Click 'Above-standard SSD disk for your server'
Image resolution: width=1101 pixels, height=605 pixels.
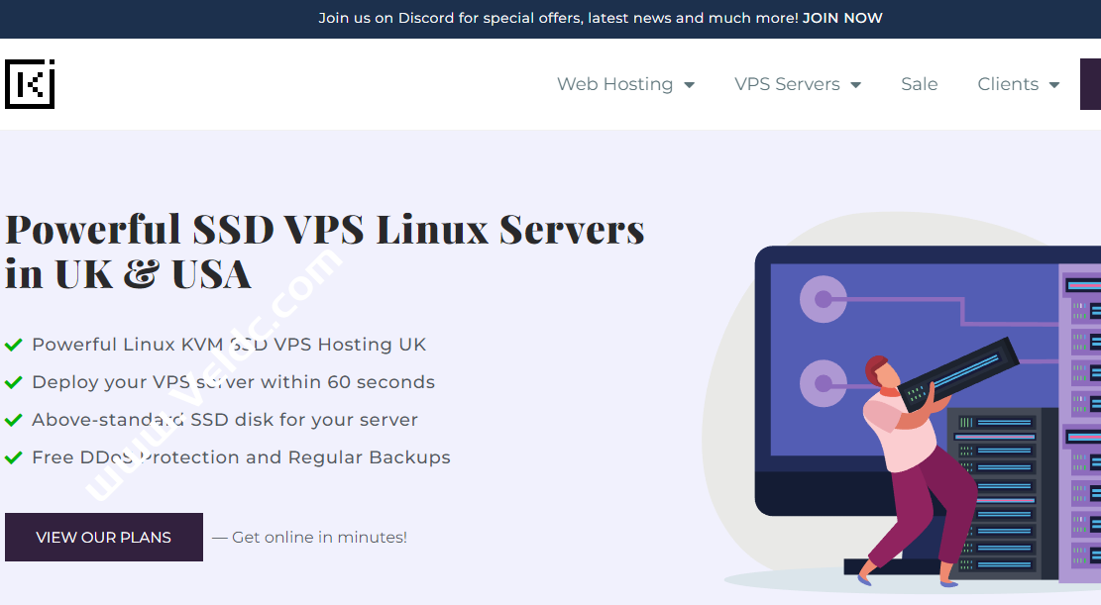225,420
